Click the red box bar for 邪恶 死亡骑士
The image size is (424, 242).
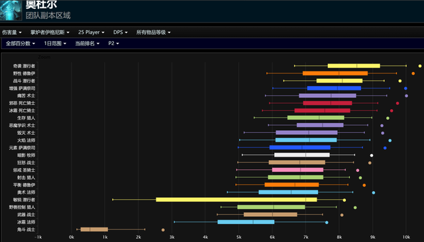pyautogui.click(x=327, y=103)
